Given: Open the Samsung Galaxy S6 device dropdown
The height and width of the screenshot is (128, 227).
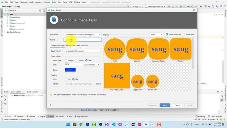Looking at the screenshot, I should point(155,6).
